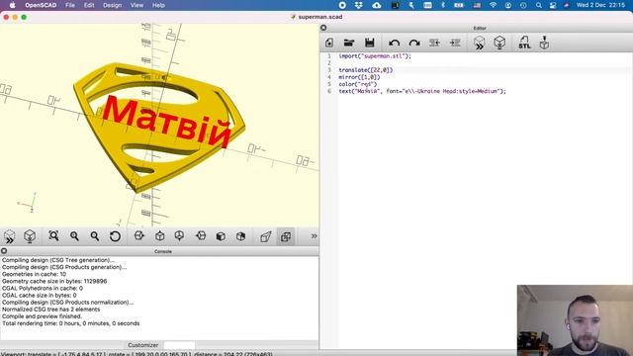Click the text() font code line
This screenshot has height=356, width=633.
422,91
